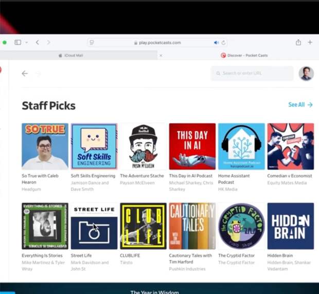Add a new tab with plus icon

pos(310,42)
